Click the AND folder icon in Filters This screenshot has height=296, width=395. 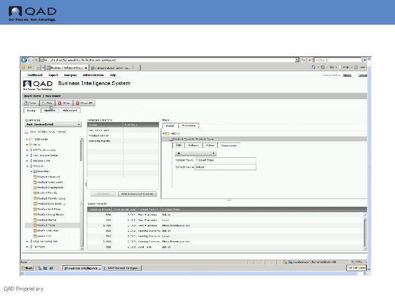[x=167, y=133]
